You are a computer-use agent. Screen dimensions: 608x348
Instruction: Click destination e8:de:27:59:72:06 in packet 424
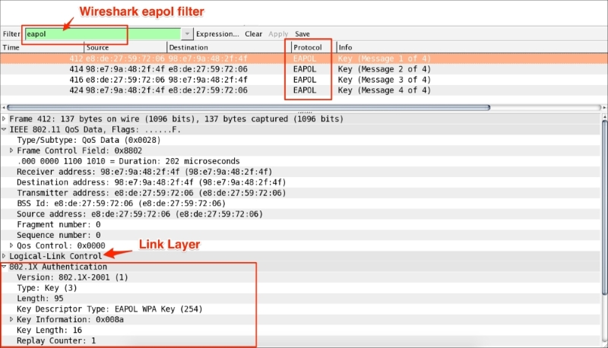tap(207, 90)
